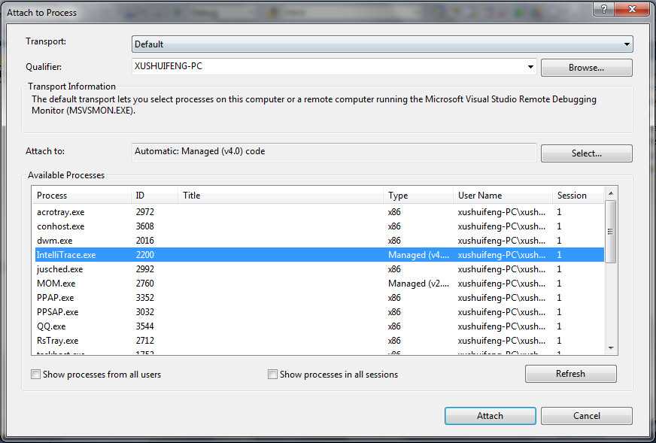This screenshot has width=656, height=443.
Task: Click the Attach button
Action: (x=490, y=416)
